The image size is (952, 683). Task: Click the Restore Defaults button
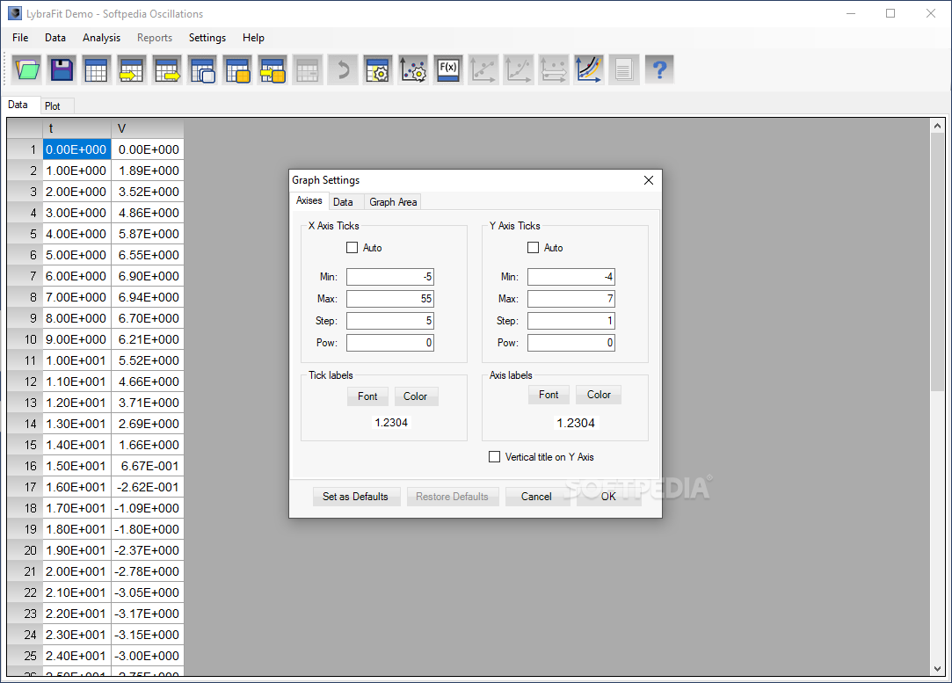[x=453, y=497]
